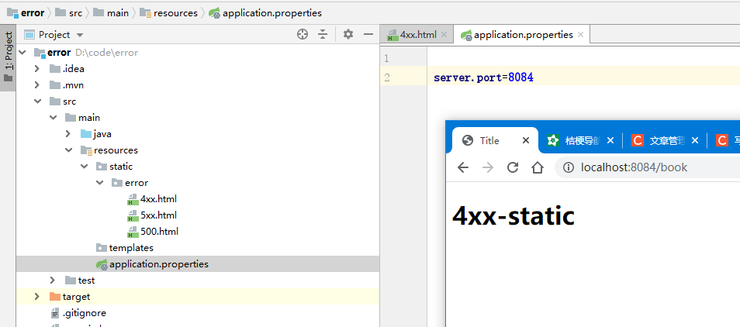Click the localhost:8084/book address field
740x327 pixels.
click(x=648, y=167)
